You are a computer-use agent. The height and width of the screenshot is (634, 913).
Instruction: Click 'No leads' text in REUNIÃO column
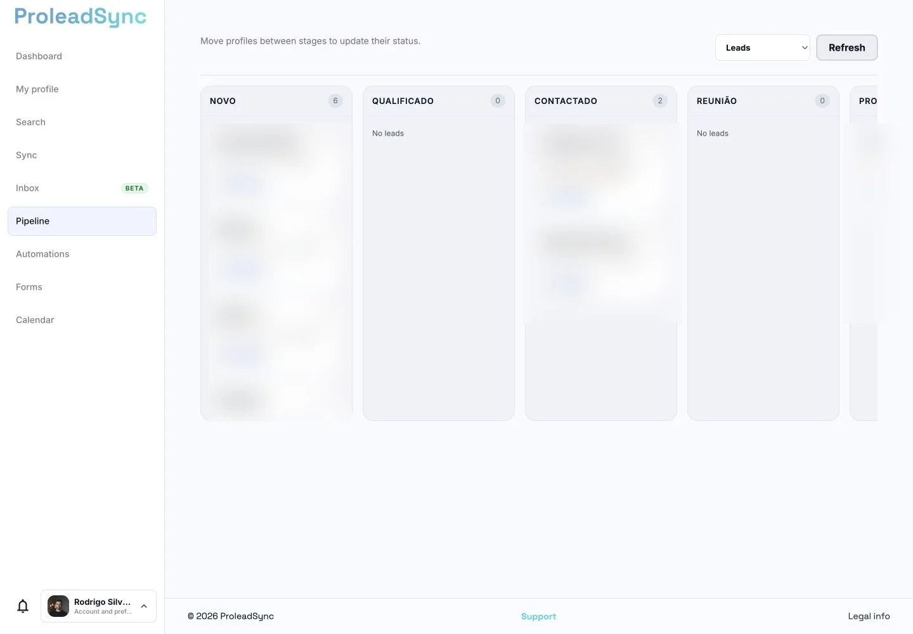pos(713,133)
